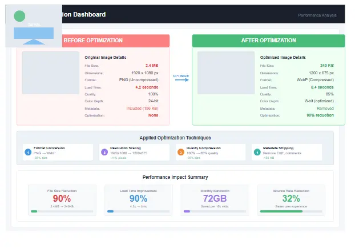This screenshot has width=355, height=248.
Task: Click the purple Resolution Scaling number icon
Action: [x=104, y=151]
